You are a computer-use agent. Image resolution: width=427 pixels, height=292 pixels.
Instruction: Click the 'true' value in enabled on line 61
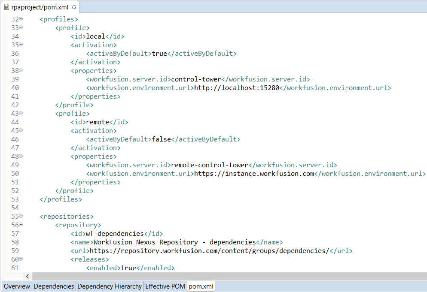[128, 268]
